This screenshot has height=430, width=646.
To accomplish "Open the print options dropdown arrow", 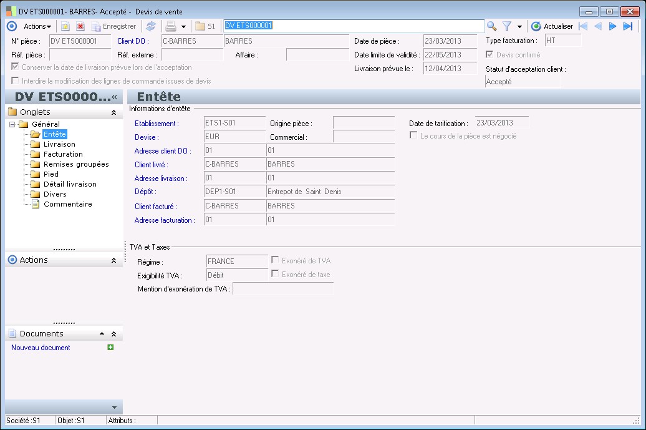I will coord(183,27).
